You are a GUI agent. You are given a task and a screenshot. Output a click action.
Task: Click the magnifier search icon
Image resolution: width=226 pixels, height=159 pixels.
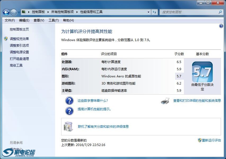click(220, 12)
